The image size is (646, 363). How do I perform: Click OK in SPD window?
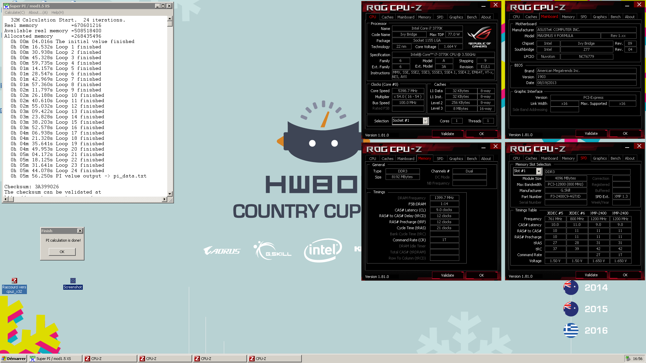[625, 275]
